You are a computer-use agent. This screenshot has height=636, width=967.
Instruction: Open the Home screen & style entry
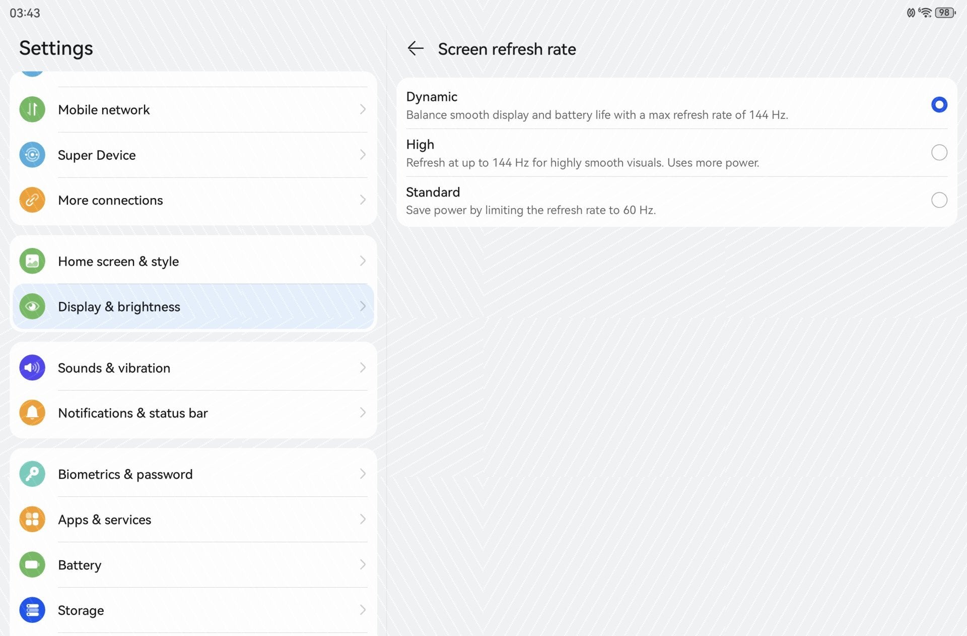[193, 261]
